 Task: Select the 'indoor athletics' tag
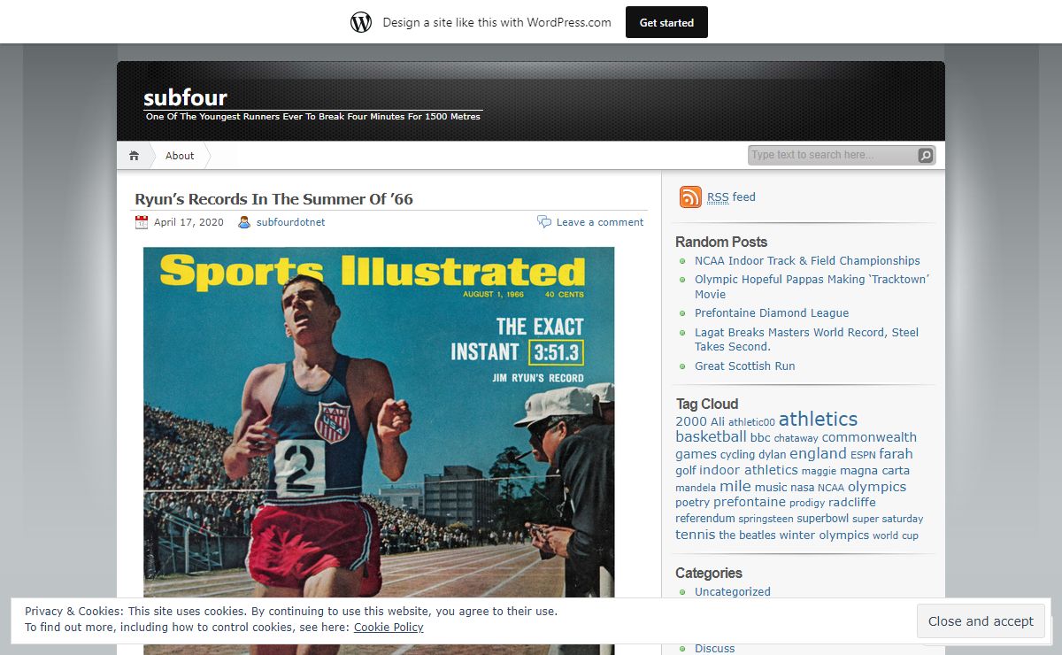(x=749, y=470)
